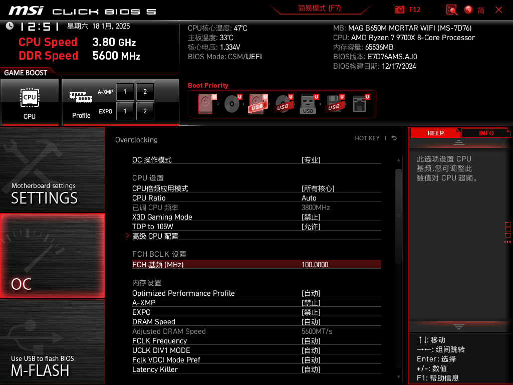
Task: Select the USB key boot device icon
Action: pos(309,104)
